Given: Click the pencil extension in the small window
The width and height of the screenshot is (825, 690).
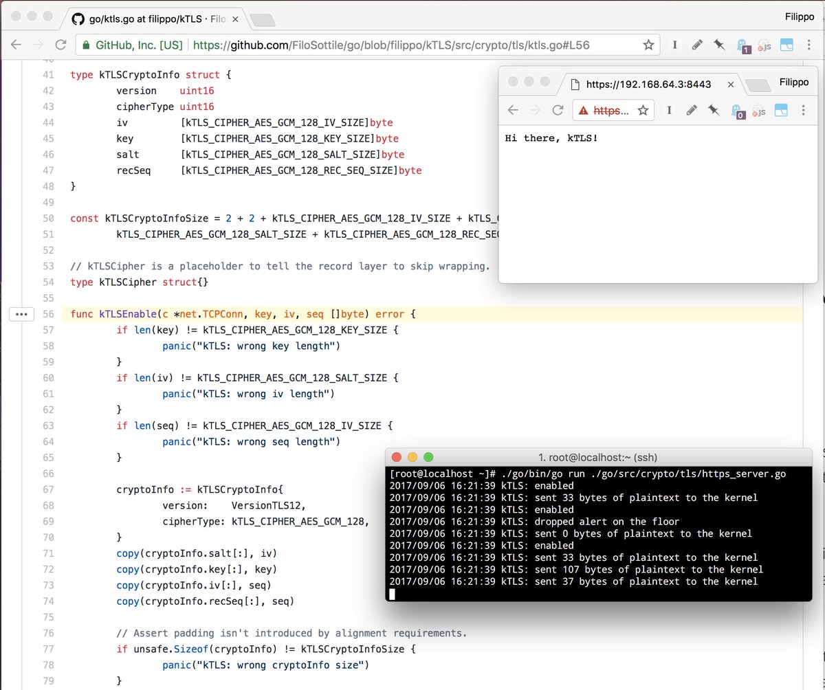Looking at the screenshot, I should pos(692,110).
